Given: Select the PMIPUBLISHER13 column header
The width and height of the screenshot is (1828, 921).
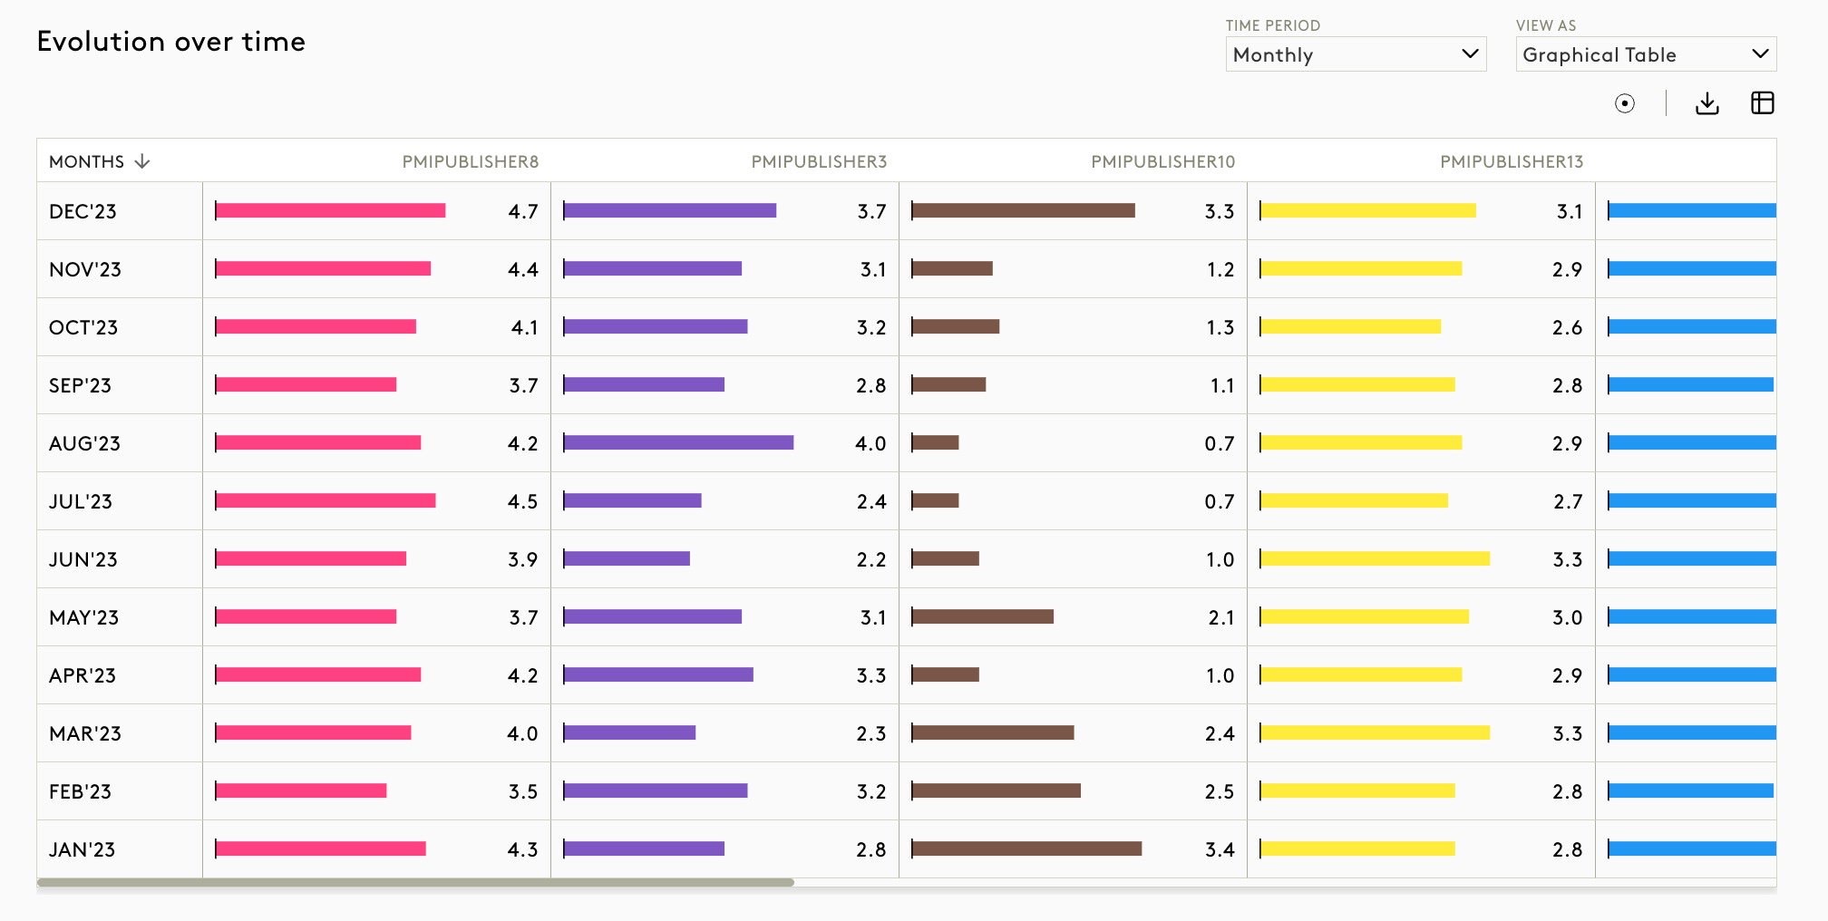Looking at the screenshot, I should (x=1512, y=161).
